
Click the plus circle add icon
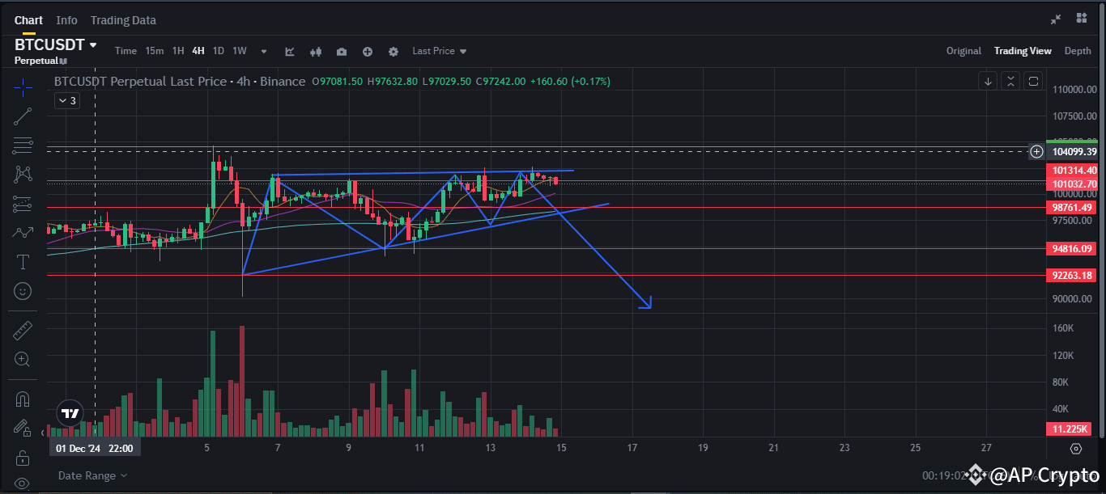368,51
